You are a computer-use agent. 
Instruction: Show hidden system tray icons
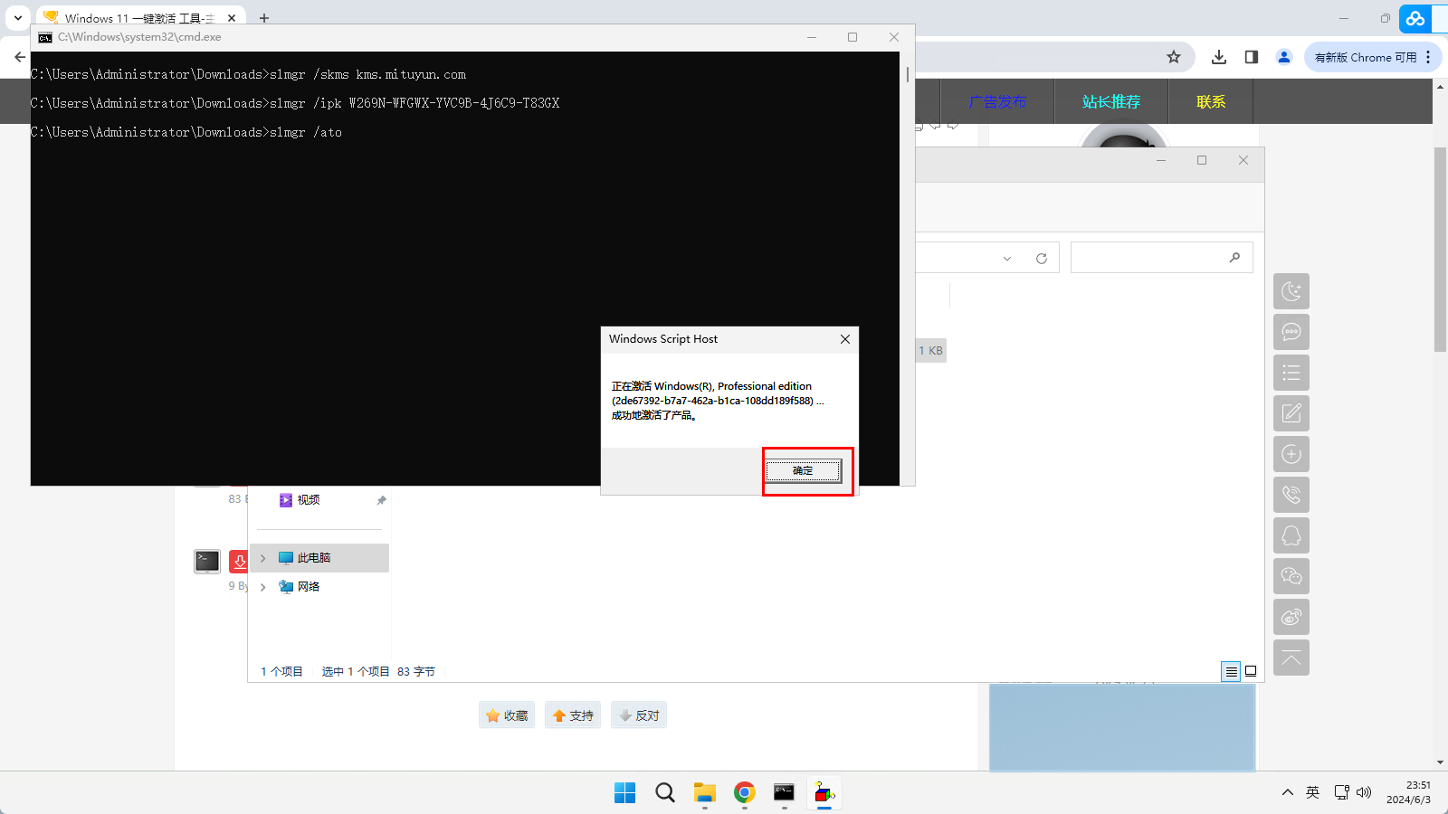tap(1287, 792)
